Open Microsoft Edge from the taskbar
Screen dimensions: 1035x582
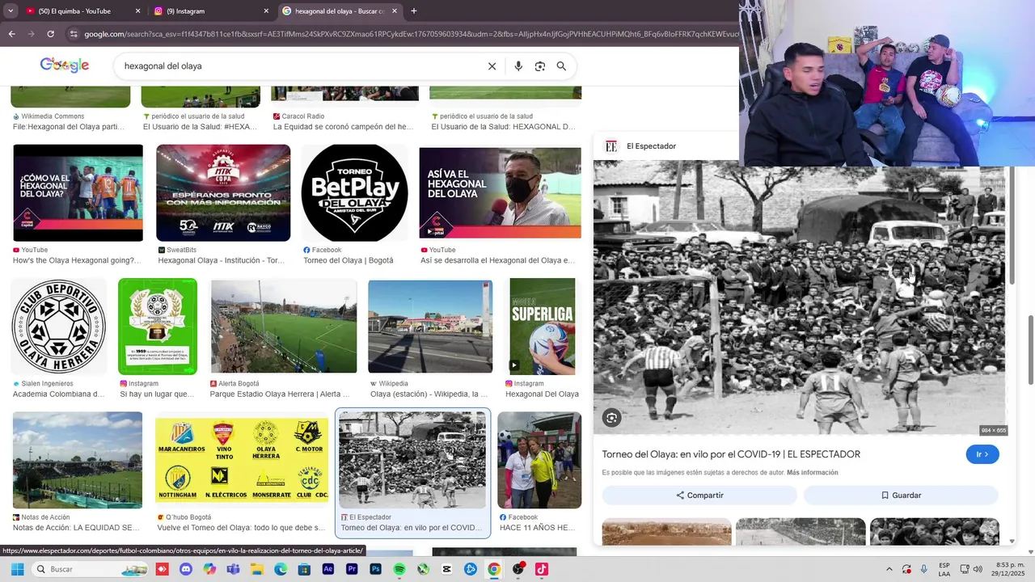281,569
